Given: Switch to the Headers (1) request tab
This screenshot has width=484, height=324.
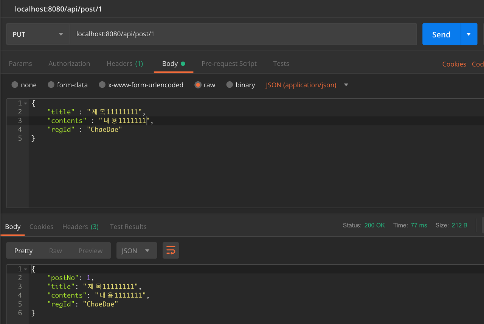Looking at the screenshot, I should 125,64.
